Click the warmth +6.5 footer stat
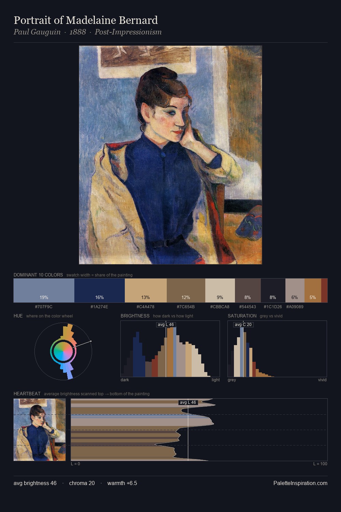Viewport: 341px width, 512px height. point(122,483)
